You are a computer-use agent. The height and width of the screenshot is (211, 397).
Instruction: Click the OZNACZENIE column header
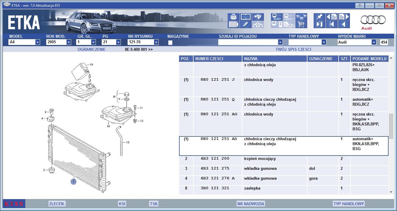coord(323,59)
